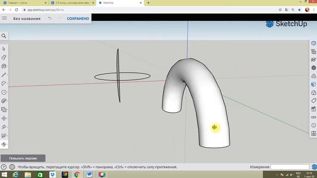Activate the Paint bucket tool
This screenshot has height=178, width=317.
(x=4, y=66)
